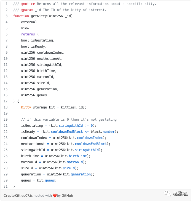The width and height of the screenshot is (193, 202).
Task: Click blue 'cooldownEndBlock' on line 24
Action: pos(91,144)
